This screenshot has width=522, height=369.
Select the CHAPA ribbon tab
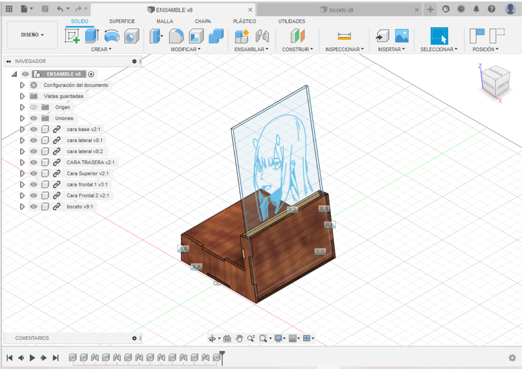click(x=203, y=21)
